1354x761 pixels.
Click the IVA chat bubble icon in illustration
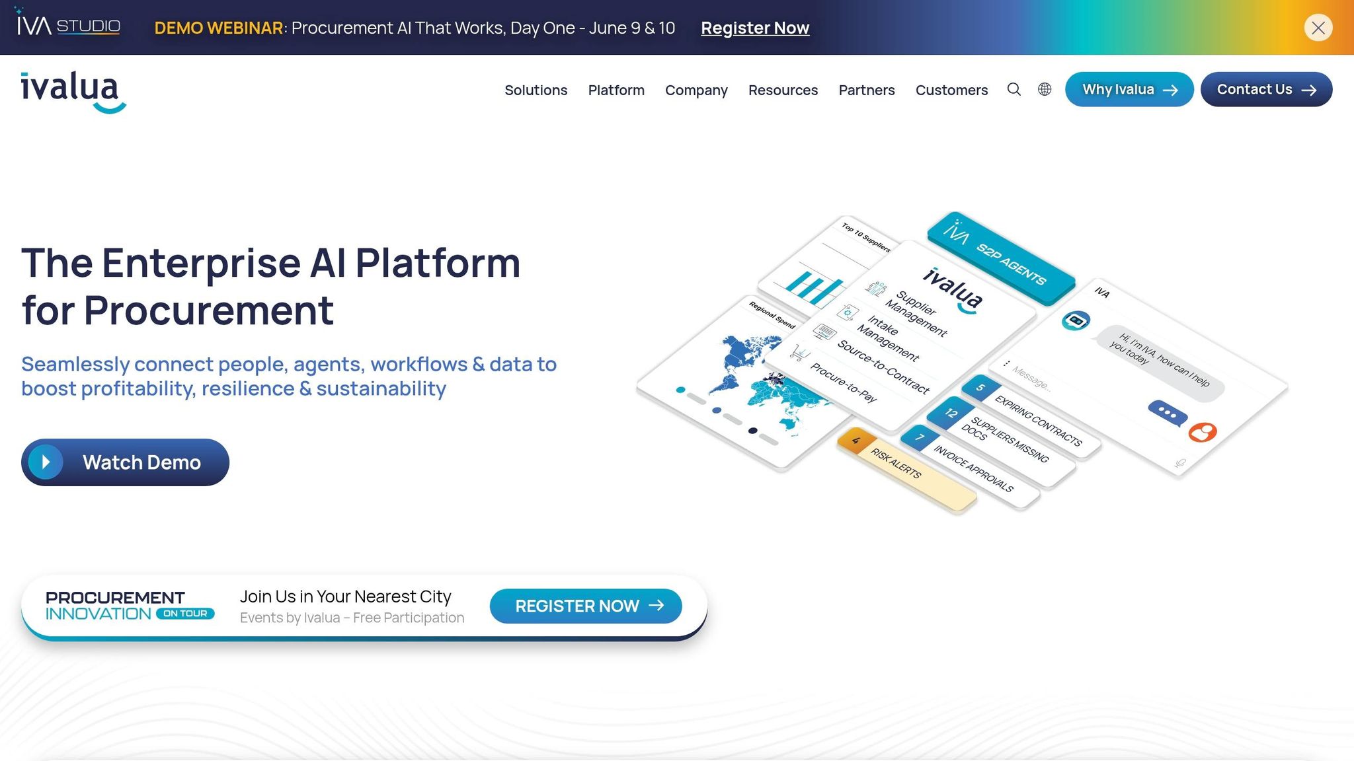coord(1076,321)
